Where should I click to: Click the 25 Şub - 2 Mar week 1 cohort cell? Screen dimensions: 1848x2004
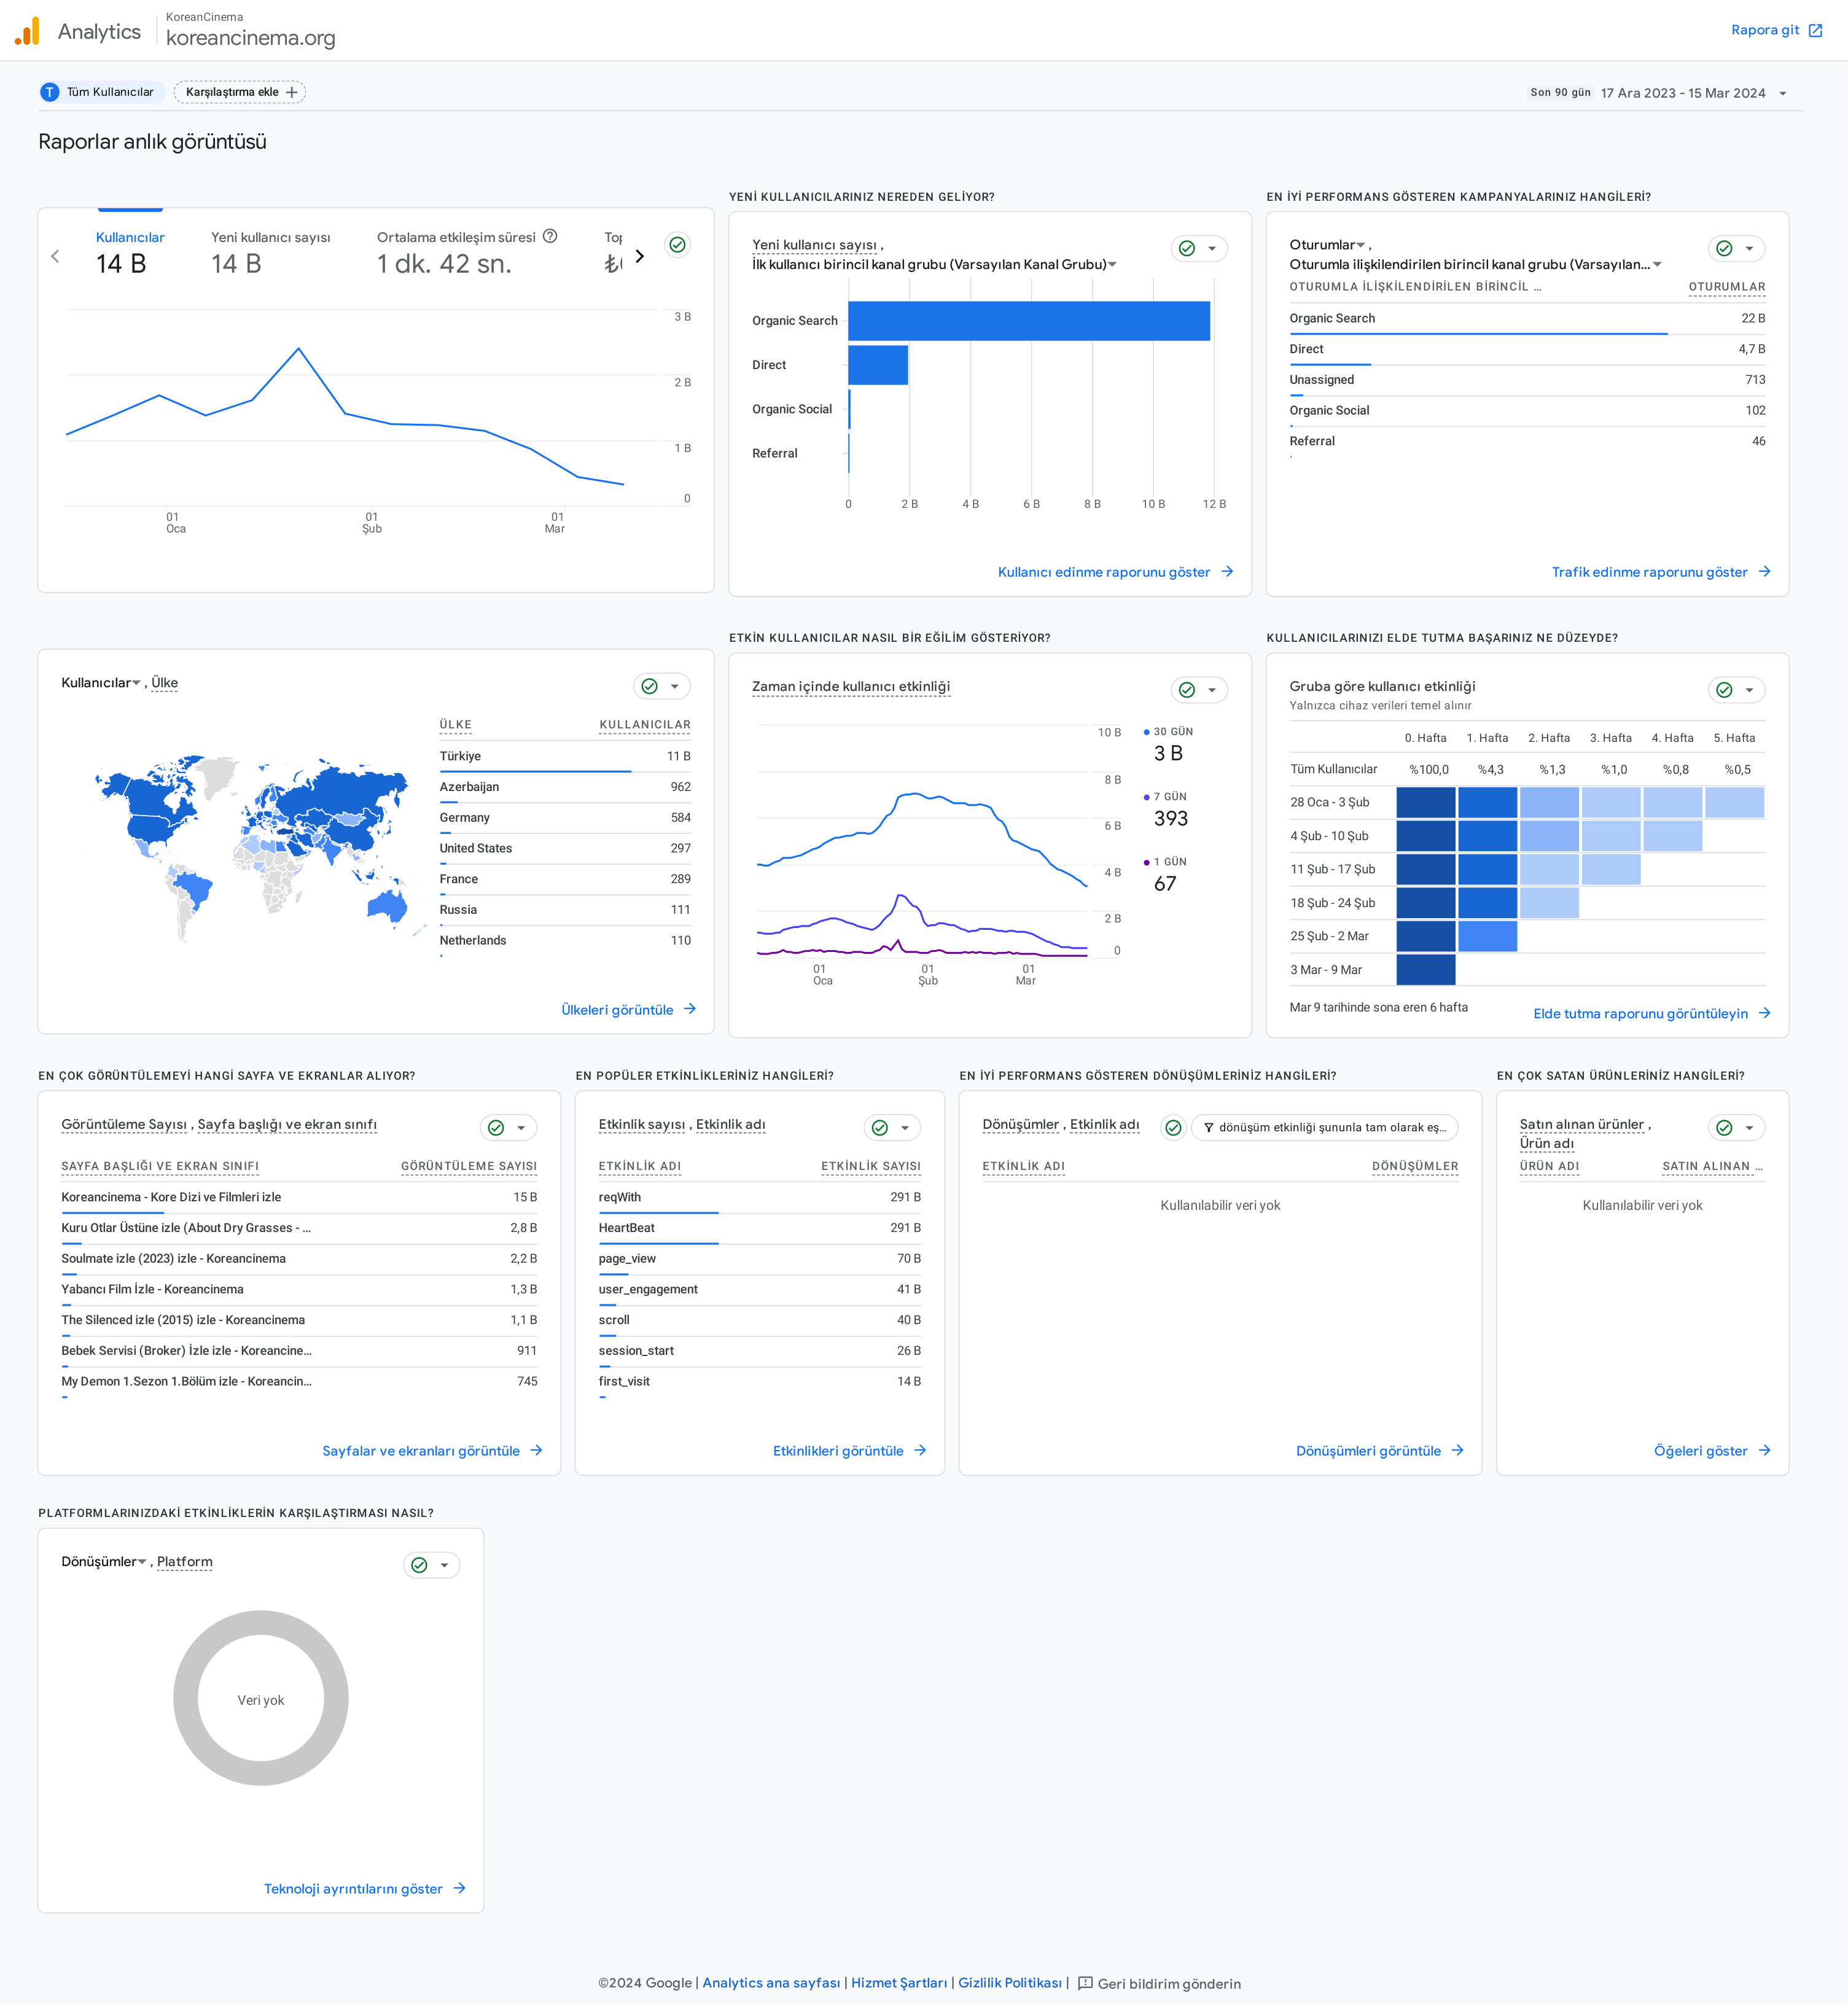1488,936
